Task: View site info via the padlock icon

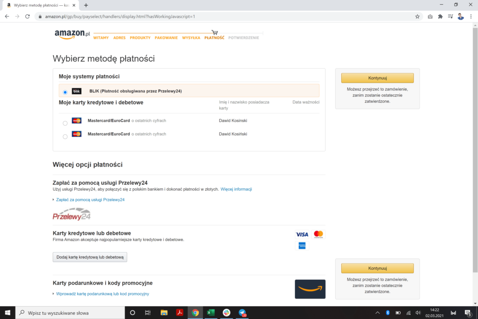Action: 40,16
